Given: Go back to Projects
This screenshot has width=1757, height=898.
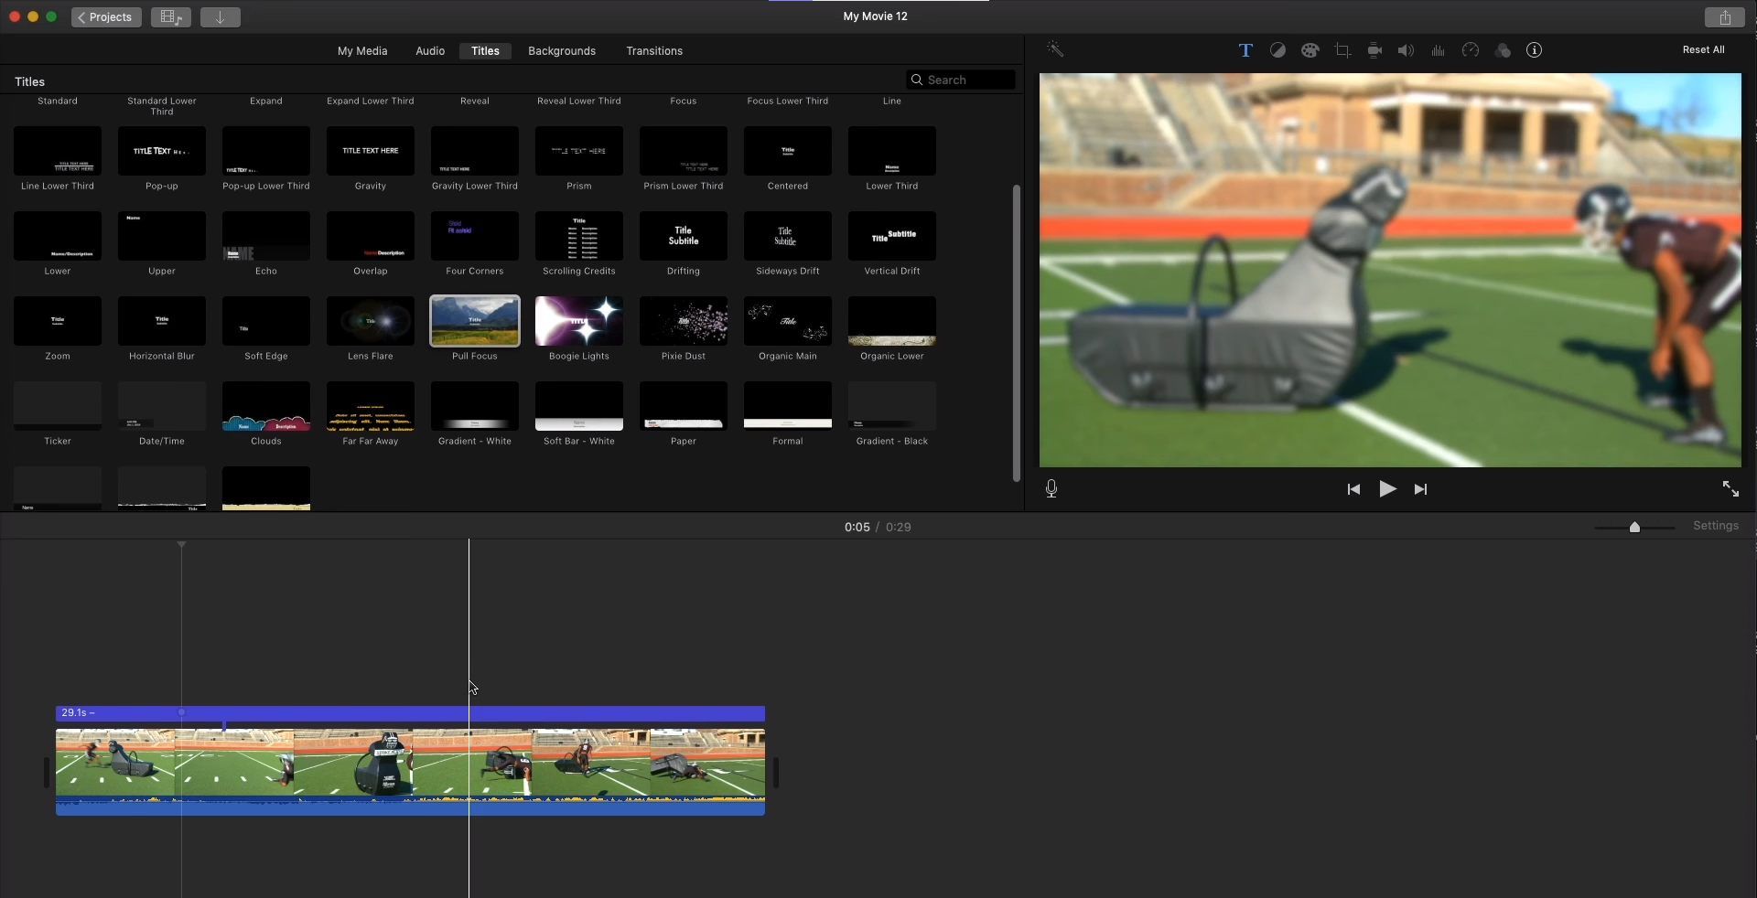Looking at the screenshot, I should pos(106,17).
